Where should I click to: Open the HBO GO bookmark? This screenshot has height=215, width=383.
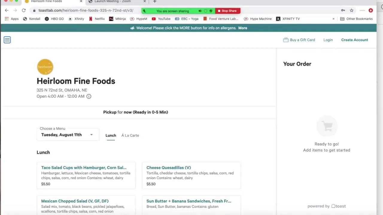tap(54, 19)
